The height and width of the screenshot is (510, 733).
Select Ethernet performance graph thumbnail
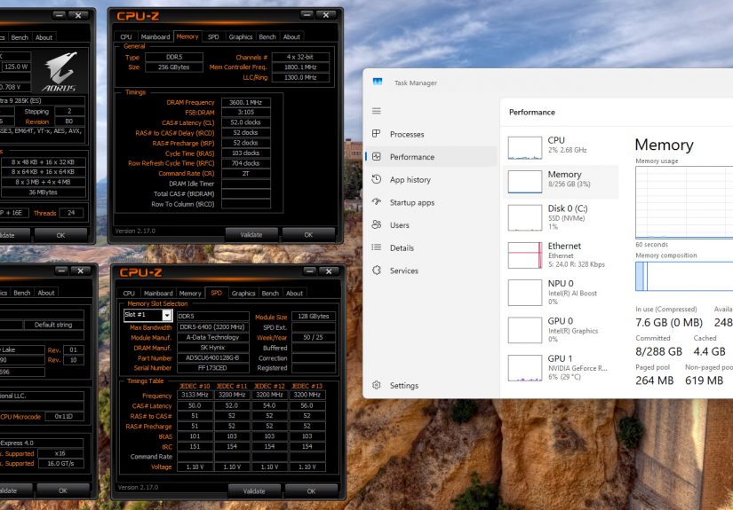tap(525, 255)
